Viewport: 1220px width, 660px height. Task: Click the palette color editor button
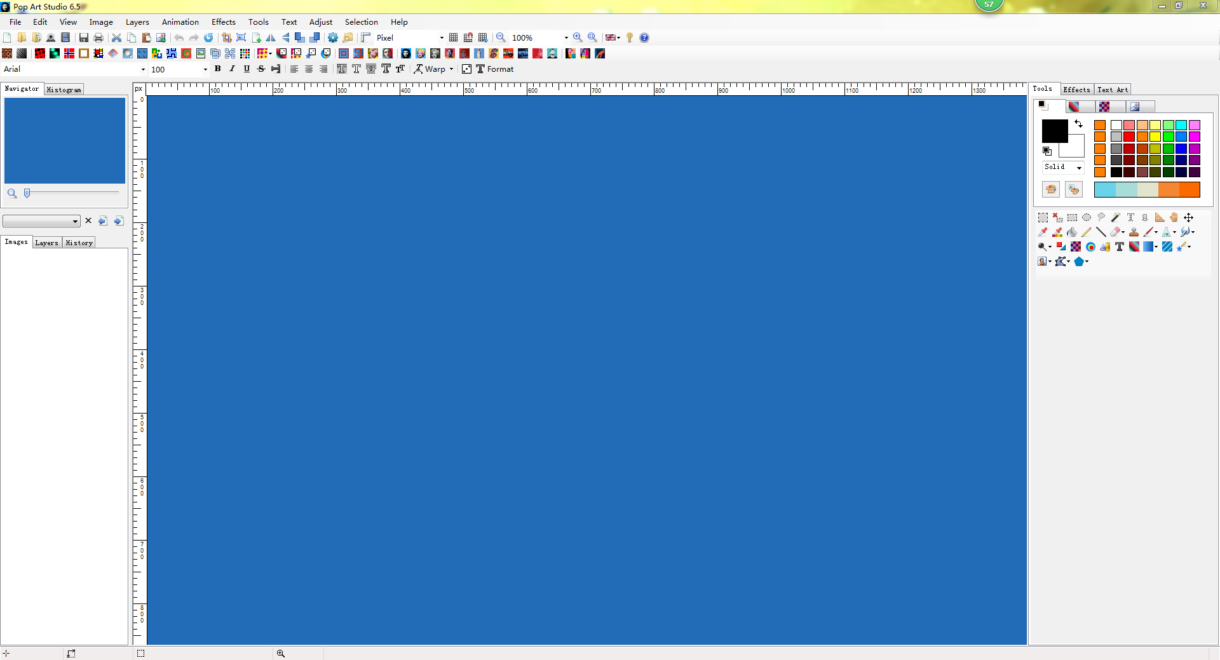click(x=1051, y=189)
